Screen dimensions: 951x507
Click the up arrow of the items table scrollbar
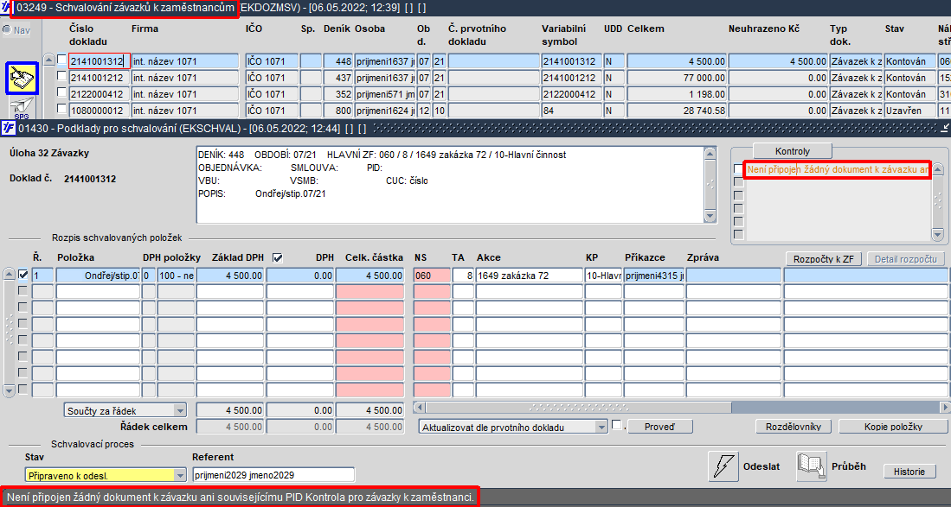click(x=10, y=275)
